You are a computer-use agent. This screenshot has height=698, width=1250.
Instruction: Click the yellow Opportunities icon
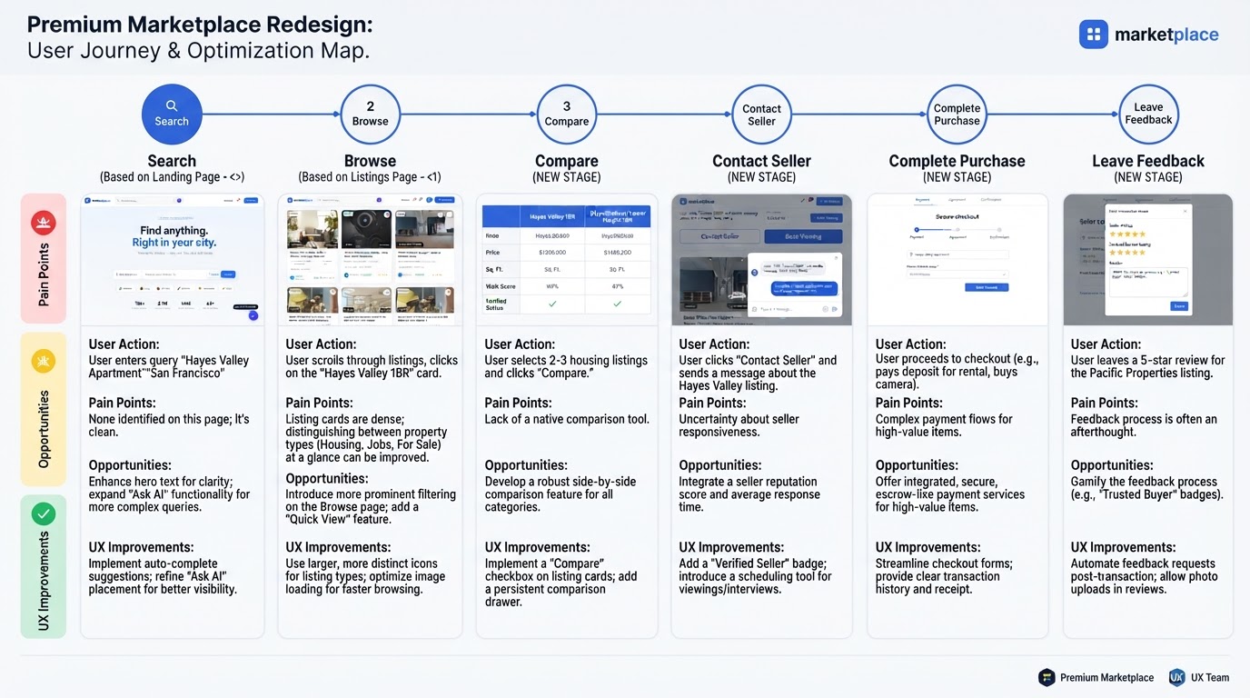pos(44,361)
